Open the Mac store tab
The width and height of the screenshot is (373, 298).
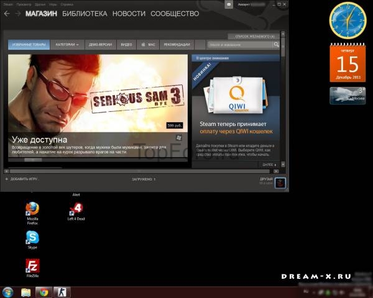[x=148, y=45]
